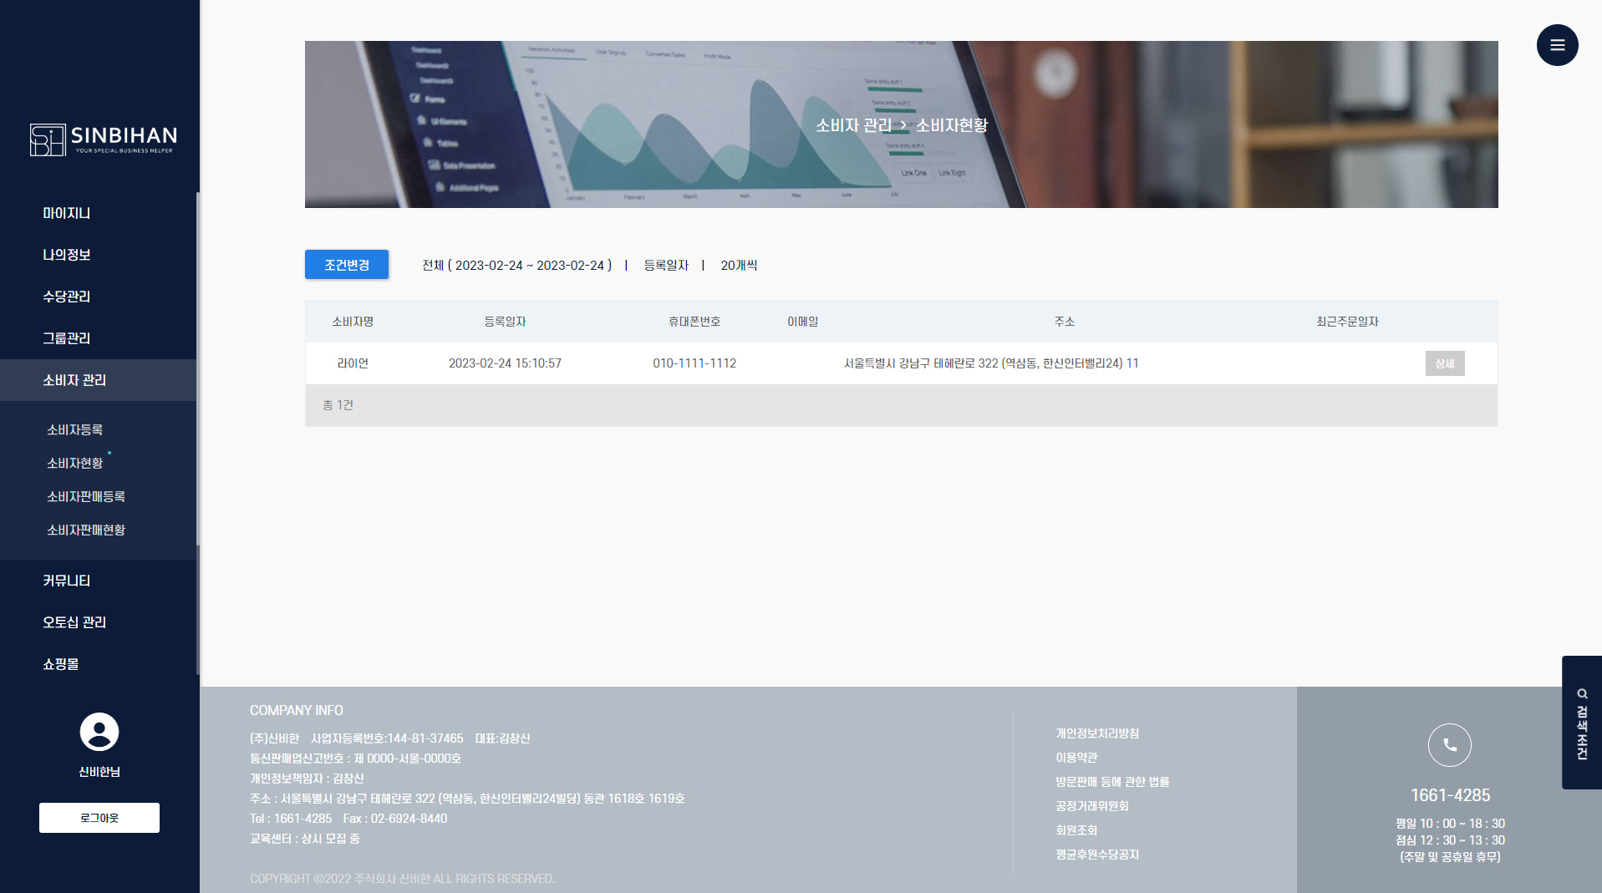Click the 소비자명 column header
This screenshot has height=893, width=1602.
tap(353, 322)
